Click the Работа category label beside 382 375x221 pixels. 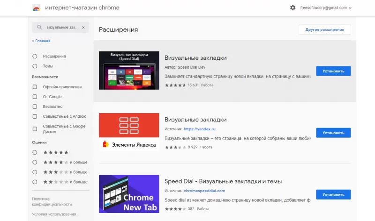click(x=203, y=209)
